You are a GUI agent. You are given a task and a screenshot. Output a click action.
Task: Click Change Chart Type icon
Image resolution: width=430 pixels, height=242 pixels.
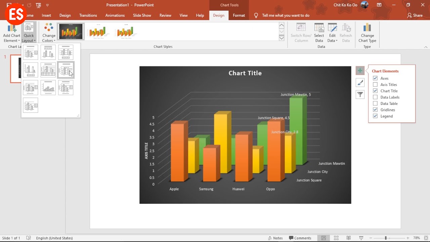[367, 28]
